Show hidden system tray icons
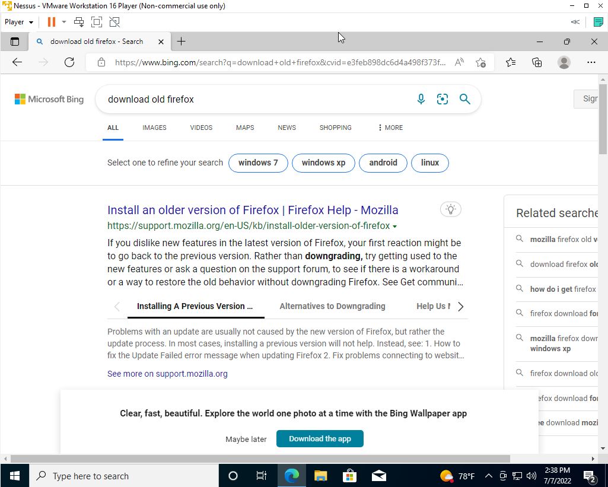608x487 pixels. [489, 476]
